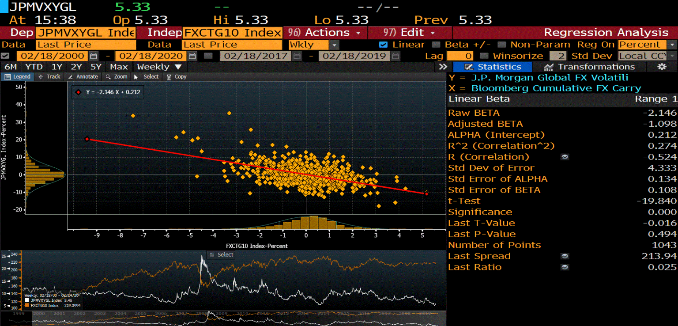Select the 2Y range
The width and height of the screenshot is (678, 326).
tap(76, 67)
